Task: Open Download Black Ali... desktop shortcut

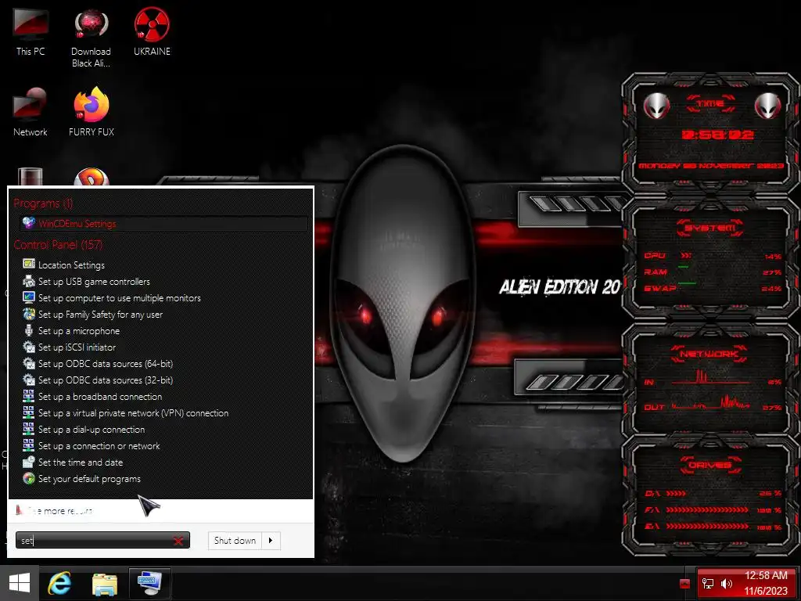Action: [91, 38]
